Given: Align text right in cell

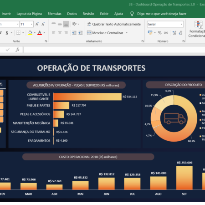Looking at the screenshot, I should coord(66,33).
